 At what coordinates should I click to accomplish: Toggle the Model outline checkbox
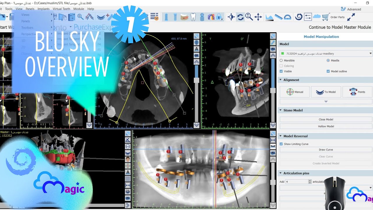pyautogui.click(x=328, y=71)
